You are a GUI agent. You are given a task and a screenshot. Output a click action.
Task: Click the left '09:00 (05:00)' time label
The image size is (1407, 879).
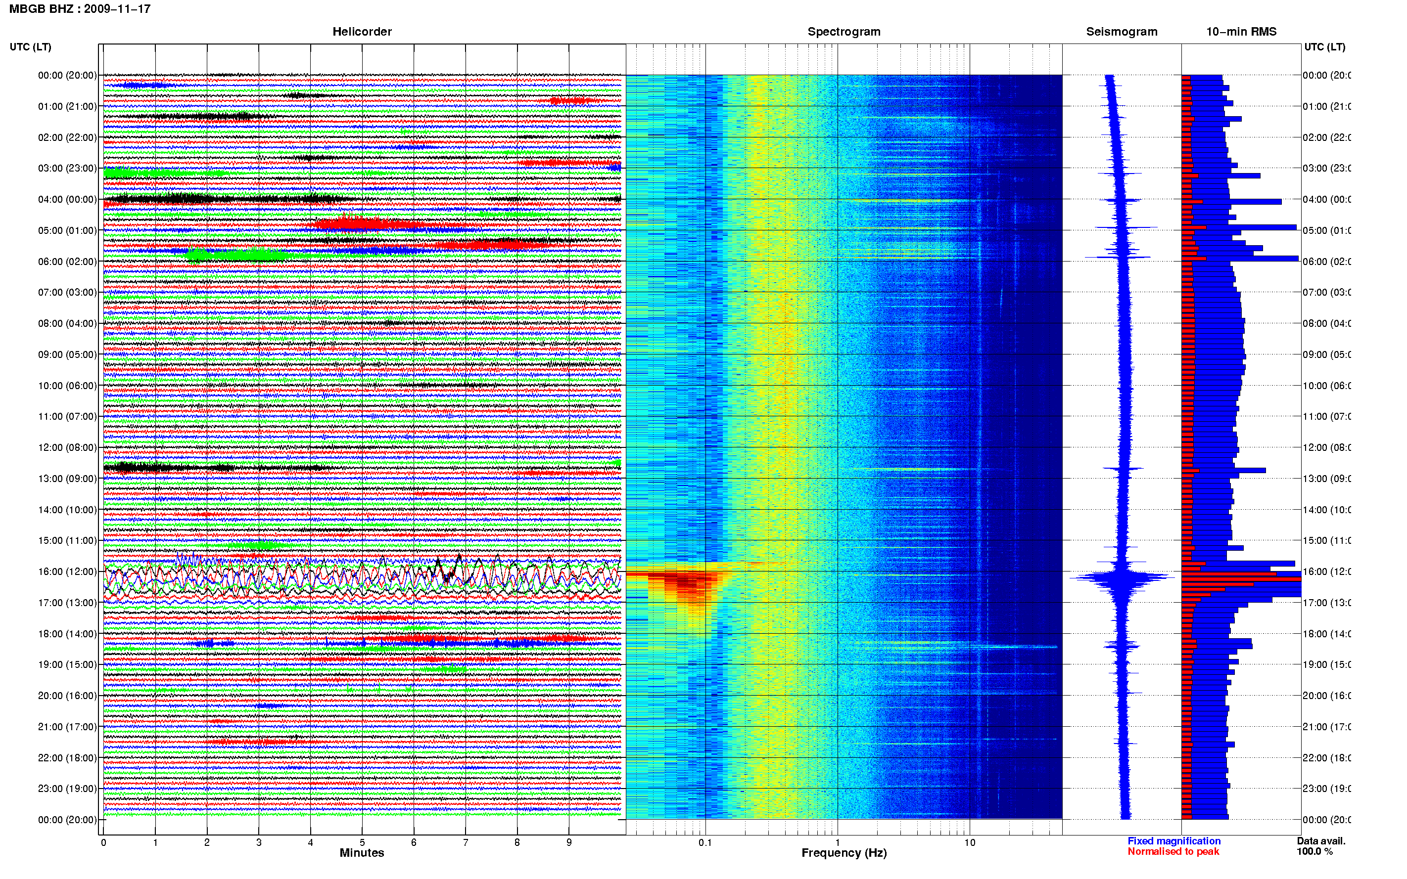pyautogui.click(x=67, y=354)
